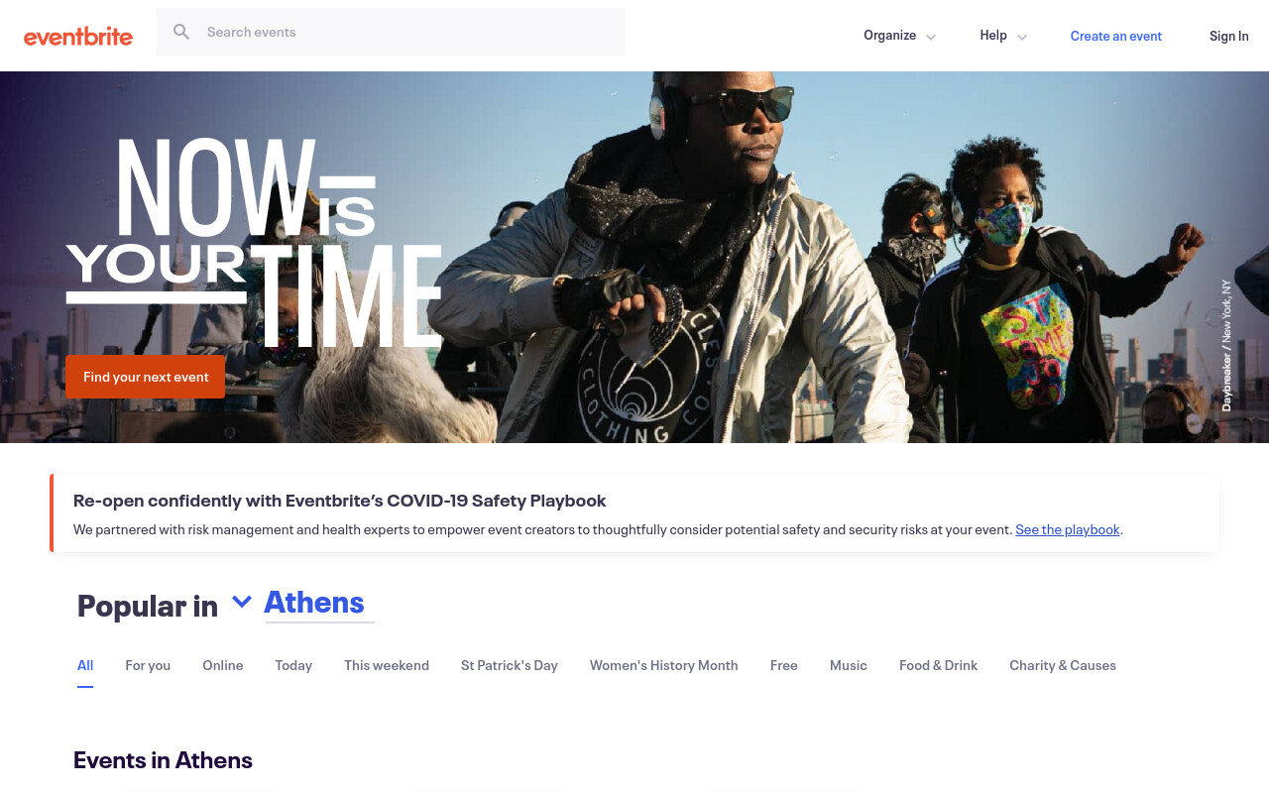Expand the Organize dropdown menu
Image resolution: width=1269 pixels, height=793 pixels.
click(x=899, y=36)
